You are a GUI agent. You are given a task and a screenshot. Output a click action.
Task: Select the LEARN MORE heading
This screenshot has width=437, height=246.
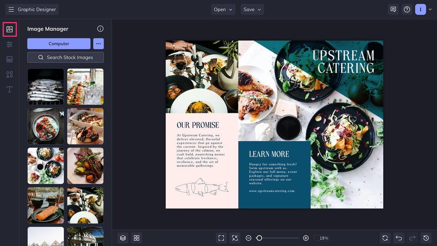269,154
